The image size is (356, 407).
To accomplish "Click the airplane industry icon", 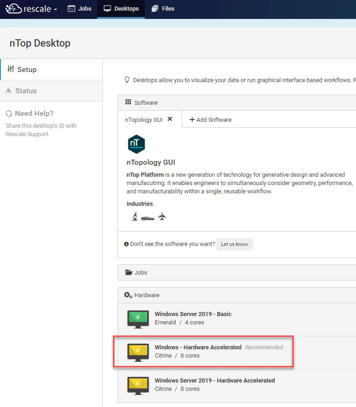I will [x=162, y=216].
